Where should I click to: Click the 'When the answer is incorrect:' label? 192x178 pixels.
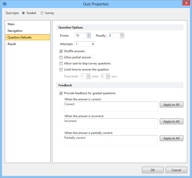point(84,116)
